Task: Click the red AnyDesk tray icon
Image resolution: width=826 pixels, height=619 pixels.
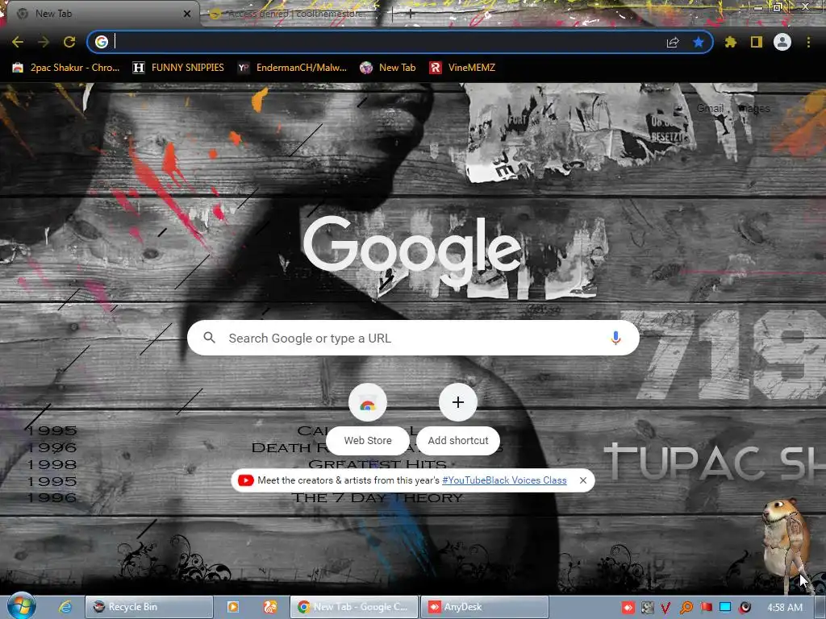Action: coord(628,608)
